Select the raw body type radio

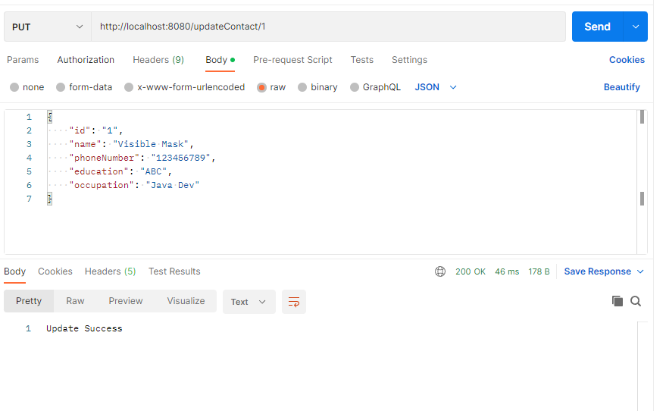click(262, 87)
